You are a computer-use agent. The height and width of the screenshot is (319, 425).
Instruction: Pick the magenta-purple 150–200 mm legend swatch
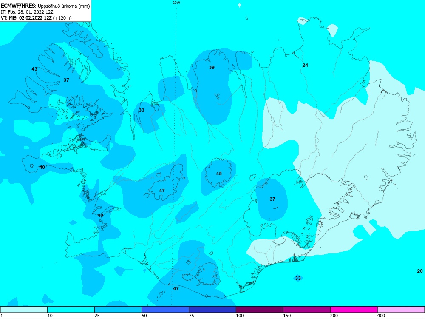click(x=307, y=310)
